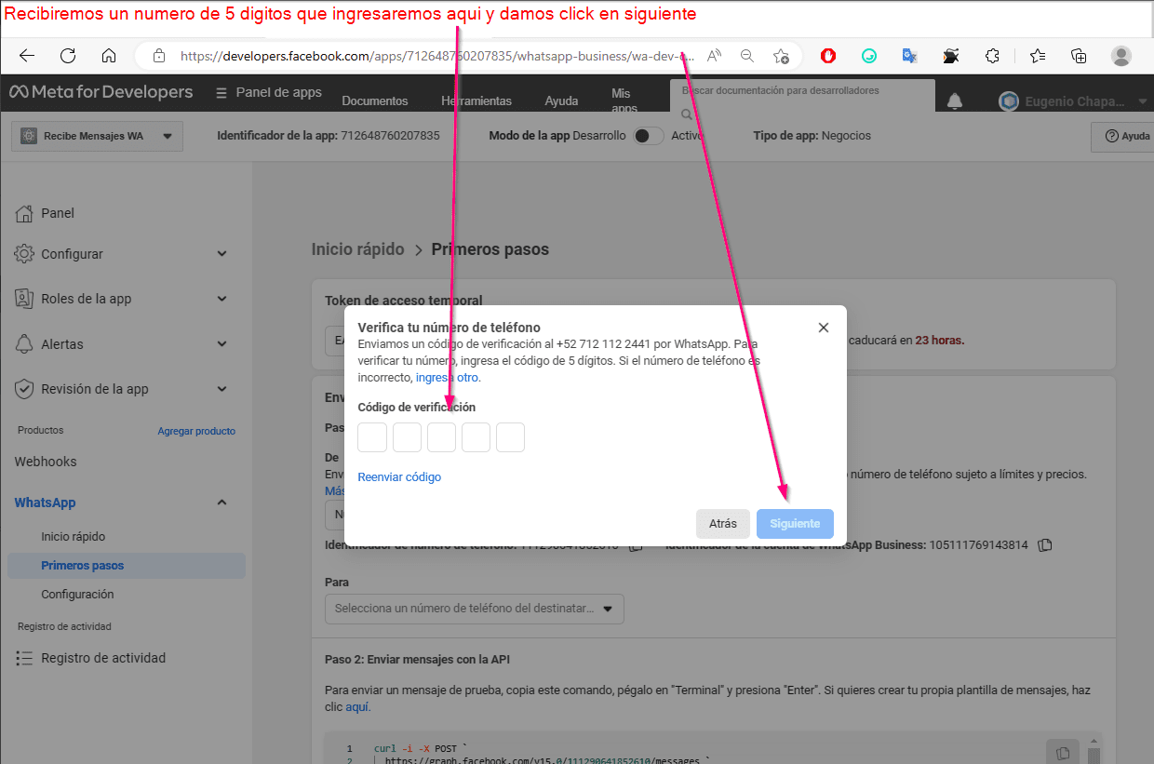This screenshot has height=764, width=1154.
Task: Open the Herramientas menu item
Action: 478,101
